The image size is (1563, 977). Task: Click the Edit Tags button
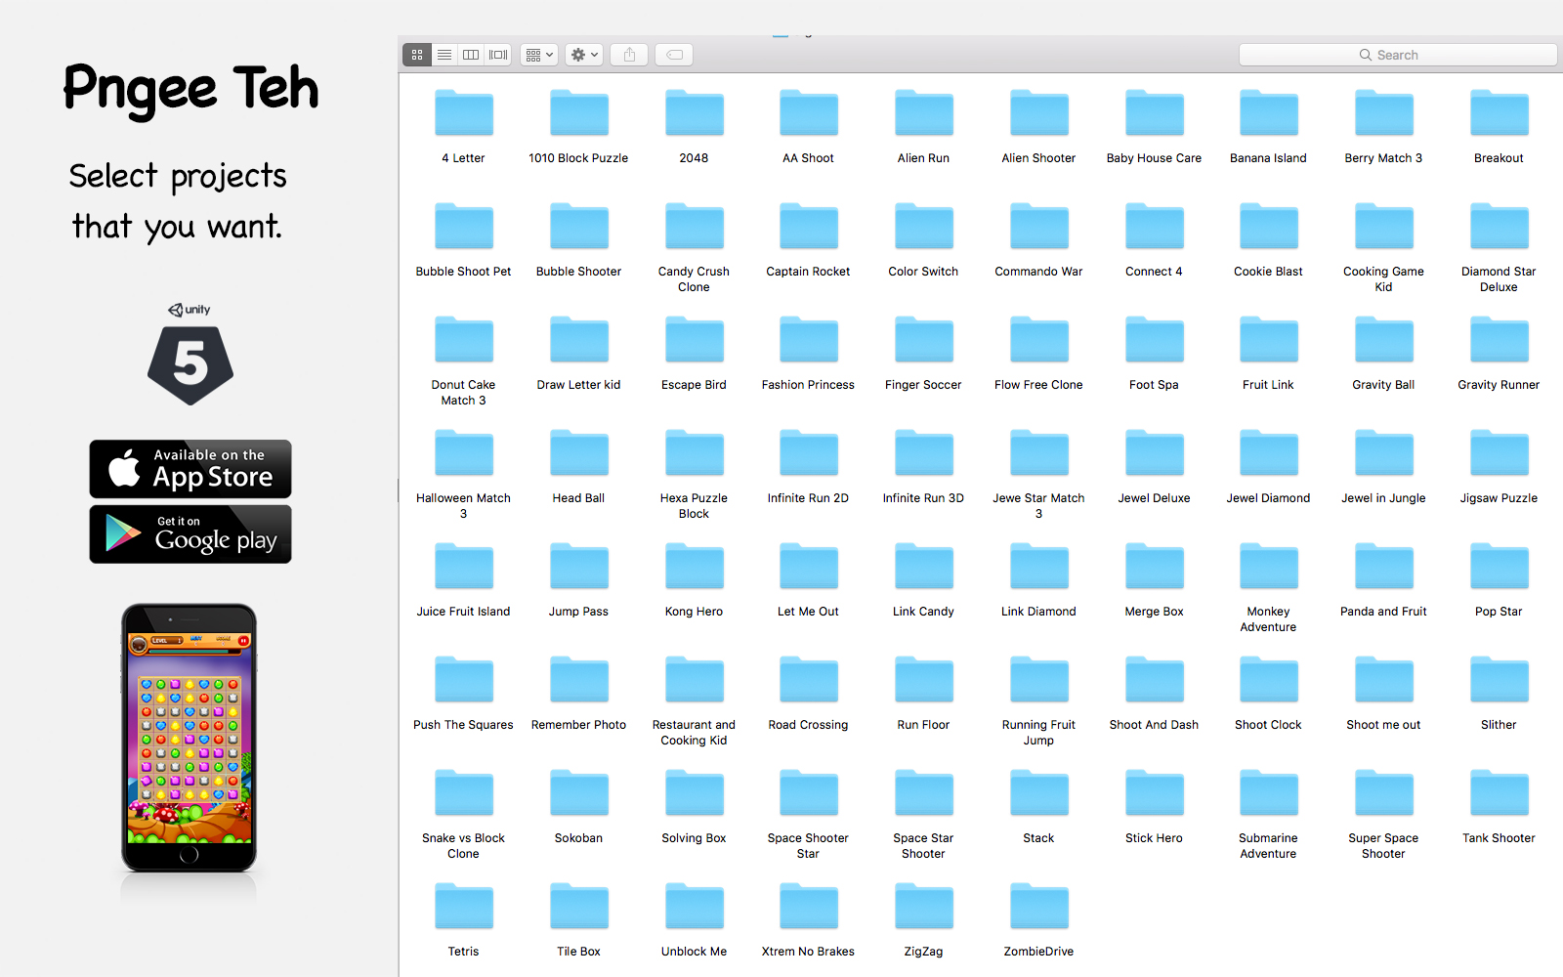tap(674, 55)
